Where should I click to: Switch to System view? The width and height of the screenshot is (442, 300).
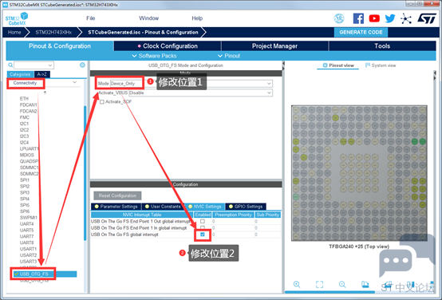[381, 65]
